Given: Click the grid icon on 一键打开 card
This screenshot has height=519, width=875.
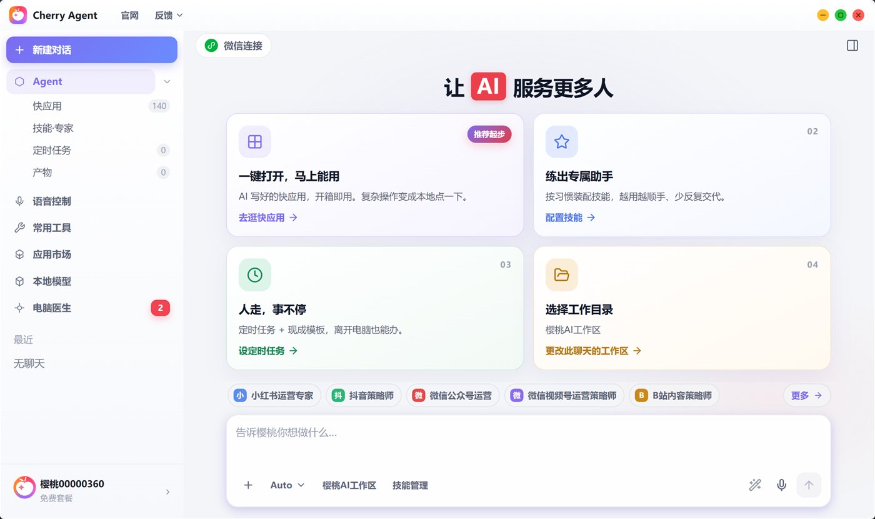Looking at the screenshot, I should click(x=255, y=142).
